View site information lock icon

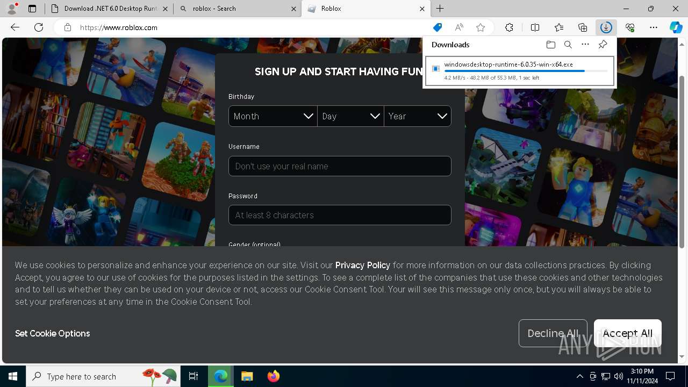coord(68,27)
